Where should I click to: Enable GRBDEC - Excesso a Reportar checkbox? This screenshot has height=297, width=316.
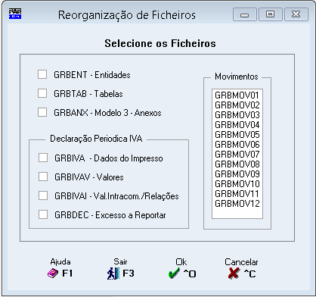[43, 214]
